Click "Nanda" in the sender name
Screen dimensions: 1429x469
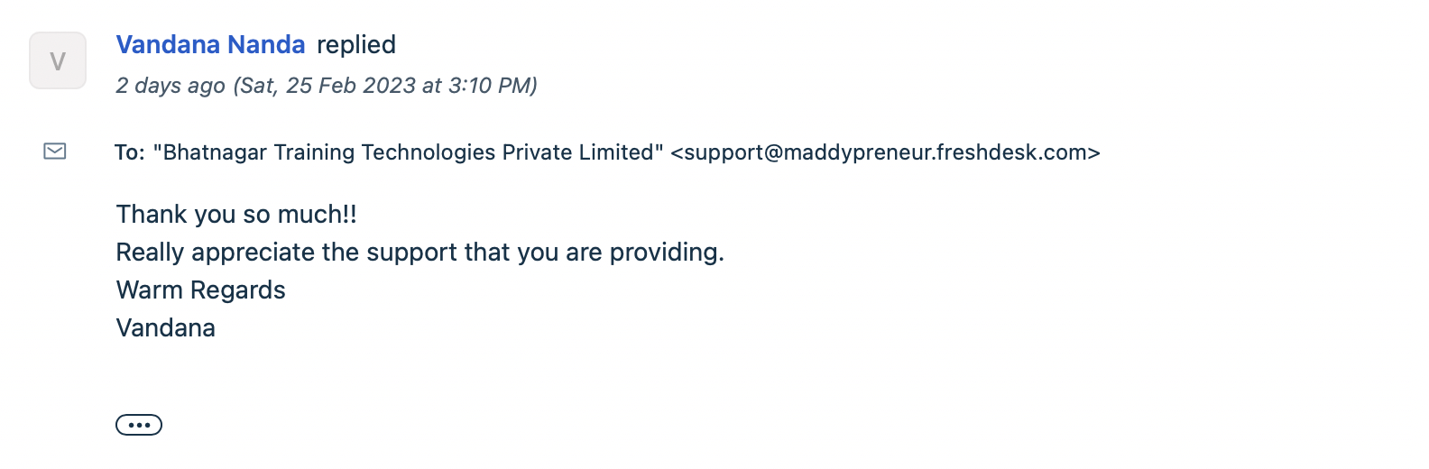point(266,45)
